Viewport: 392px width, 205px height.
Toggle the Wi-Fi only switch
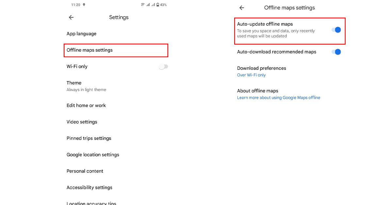[163, 67]
